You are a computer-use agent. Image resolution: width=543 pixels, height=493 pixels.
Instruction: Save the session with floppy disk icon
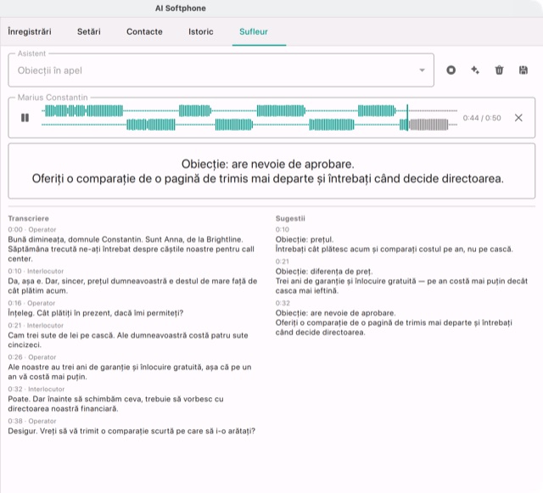coord(523,70)
